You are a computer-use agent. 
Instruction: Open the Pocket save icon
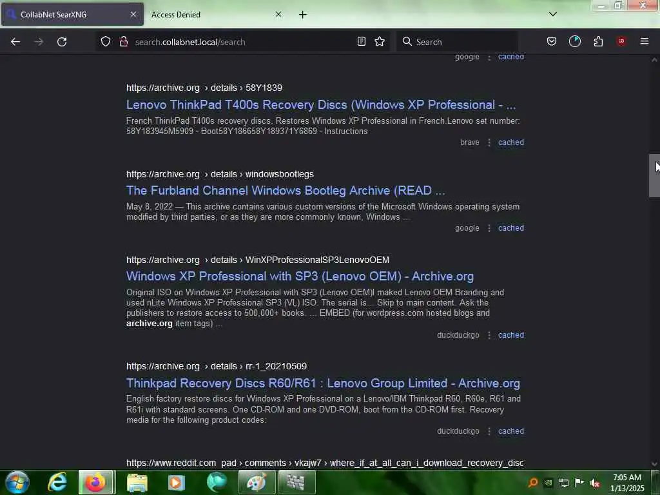552,42
